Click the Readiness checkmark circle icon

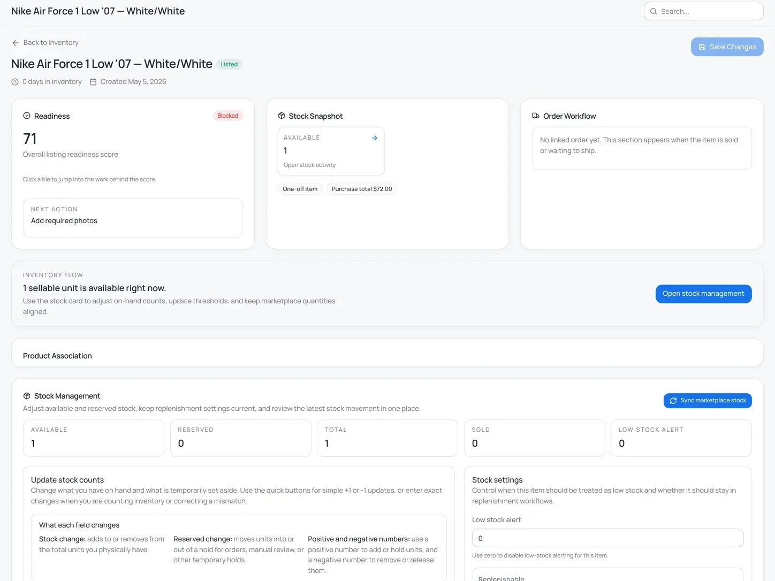pyautogui.click(x=27, y=116)
